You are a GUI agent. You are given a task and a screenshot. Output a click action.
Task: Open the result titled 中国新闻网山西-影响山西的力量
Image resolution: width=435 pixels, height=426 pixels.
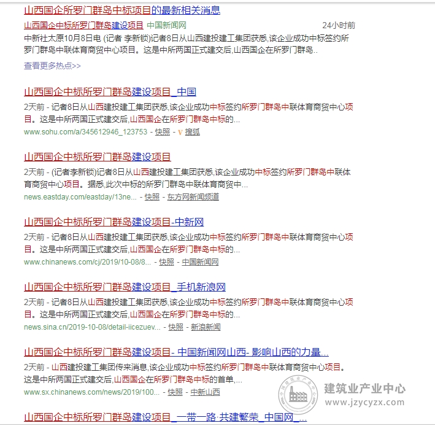tap(177, 352)
